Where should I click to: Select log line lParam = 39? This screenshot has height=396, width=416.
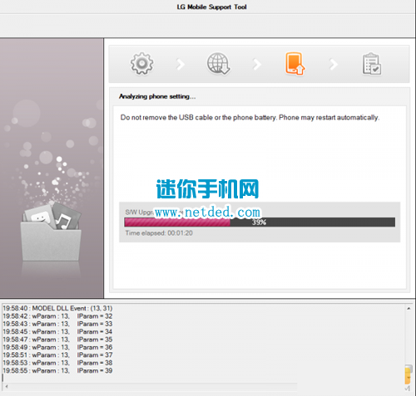click(57, 370)
